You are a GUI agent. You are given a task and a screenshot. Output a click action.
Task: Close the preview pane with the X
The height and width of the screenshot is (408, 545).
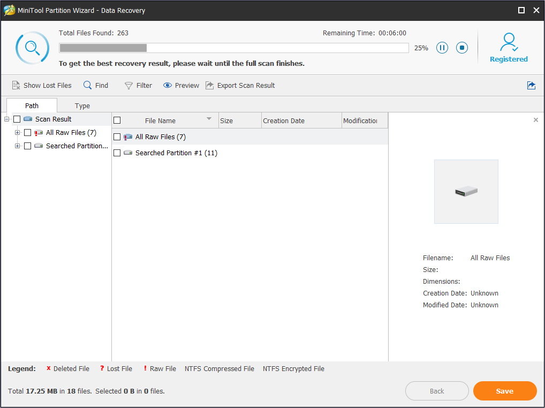pyautogui.click(x=535, y=120)
